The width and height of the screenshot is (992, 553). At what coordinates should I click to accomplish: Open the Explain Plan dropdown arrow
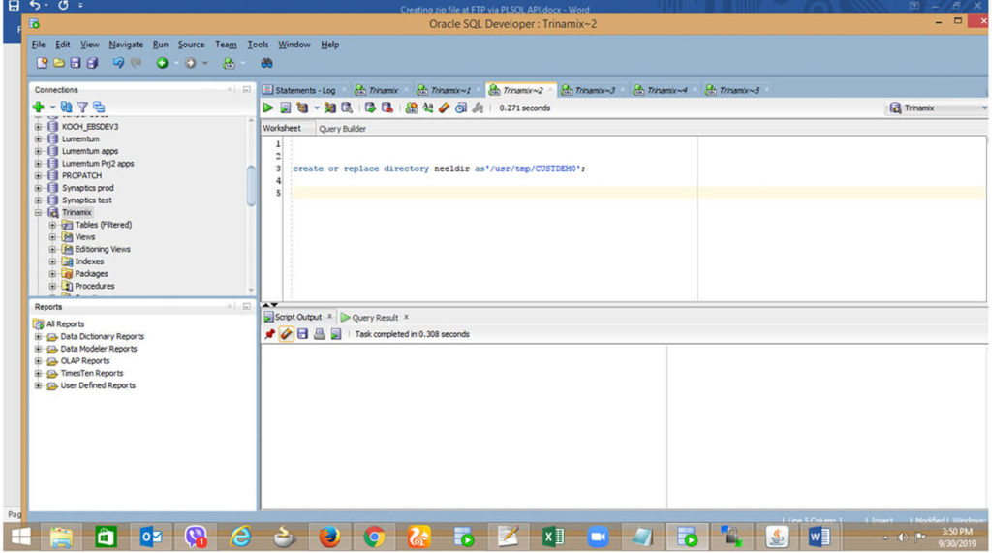[316, 108]
